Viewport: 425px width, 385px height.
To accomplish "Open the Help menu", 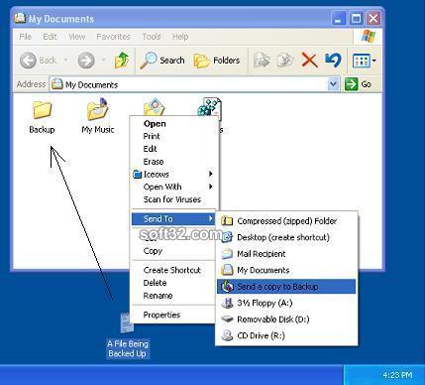I will coord(180,37).
